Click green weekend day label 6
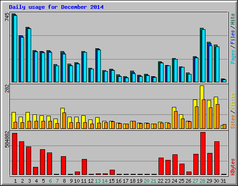The height and width of the screenshot is (186, 238). pyautogui.click(x=50, y=181)
